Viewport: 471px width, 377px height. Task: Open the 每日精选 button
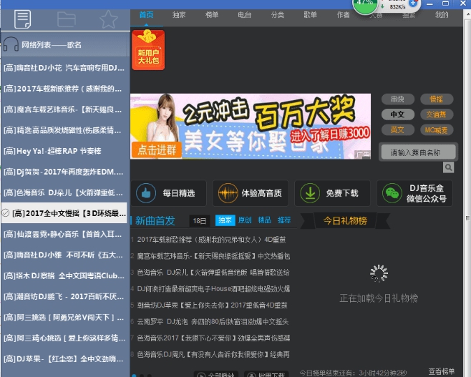(168, 193)
